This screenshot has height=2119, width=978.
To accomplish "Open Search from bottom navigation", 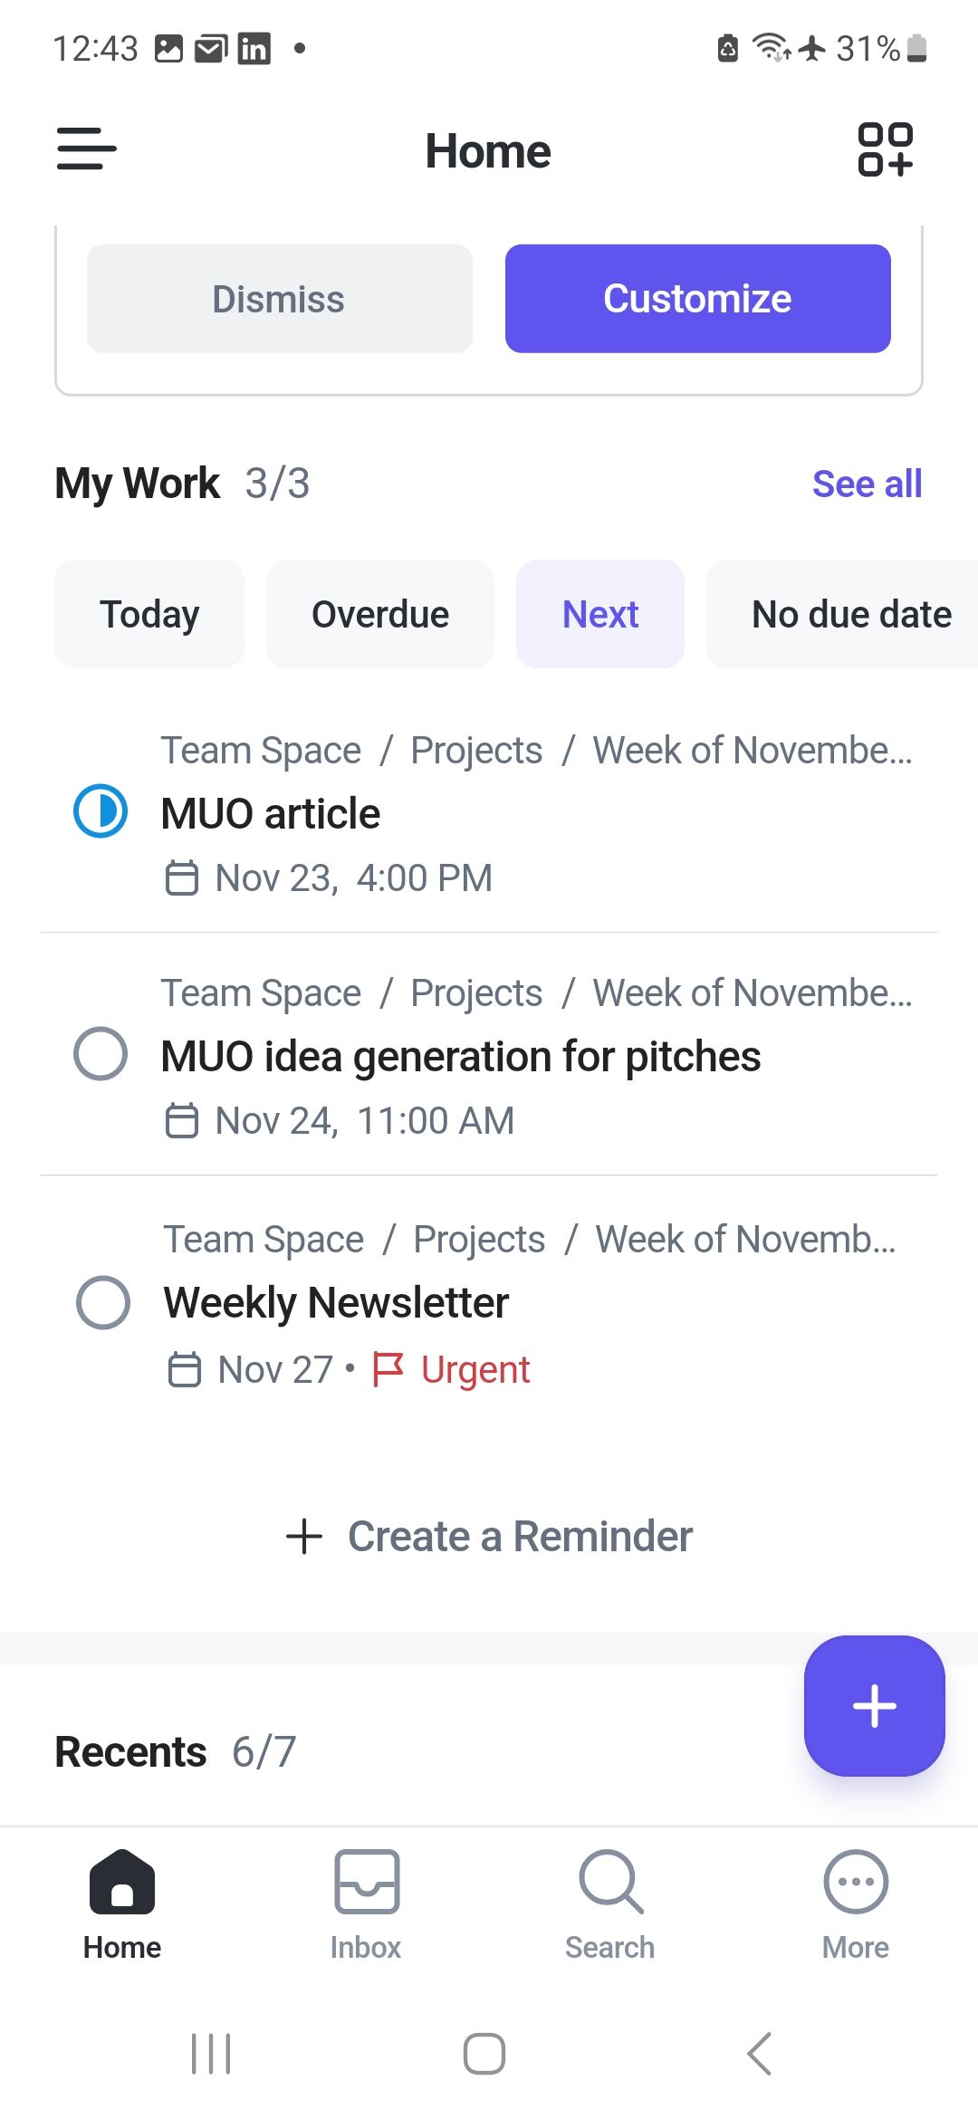I will (x=609, y=1911).
